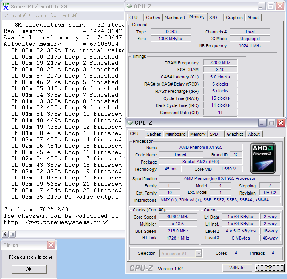Click the CAS# Latency value 5.0 clocks
287x279 pixels.
220,77
